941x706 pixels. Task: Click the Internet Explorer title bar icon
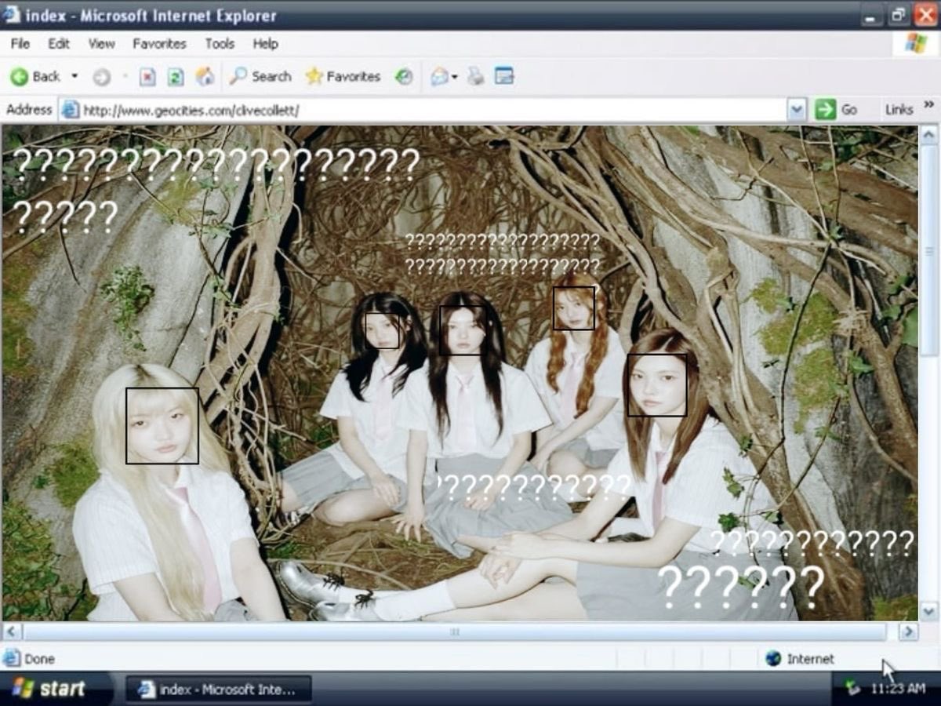13,14
